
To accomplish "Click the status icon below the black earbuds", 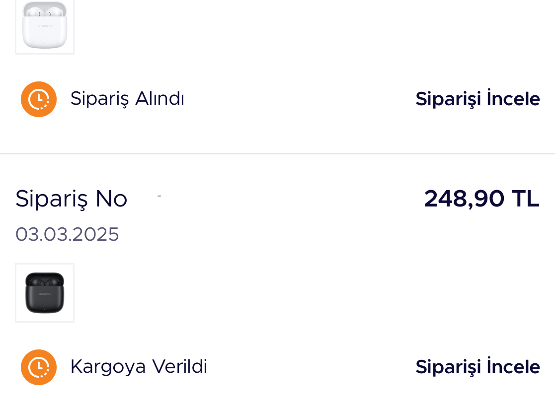I will [x=39, y=367].
